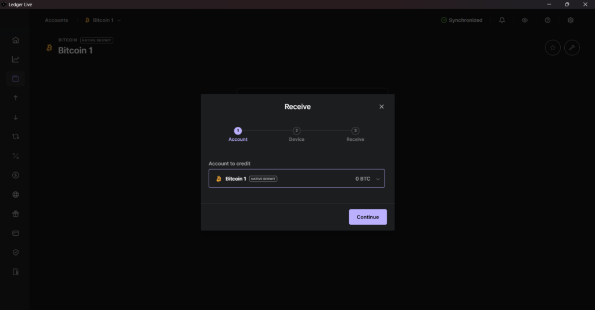The height and width of the screenshot is (310, 595).
Task: Open the Discover globe sidebar icon
Action: [x=16, y=195]
